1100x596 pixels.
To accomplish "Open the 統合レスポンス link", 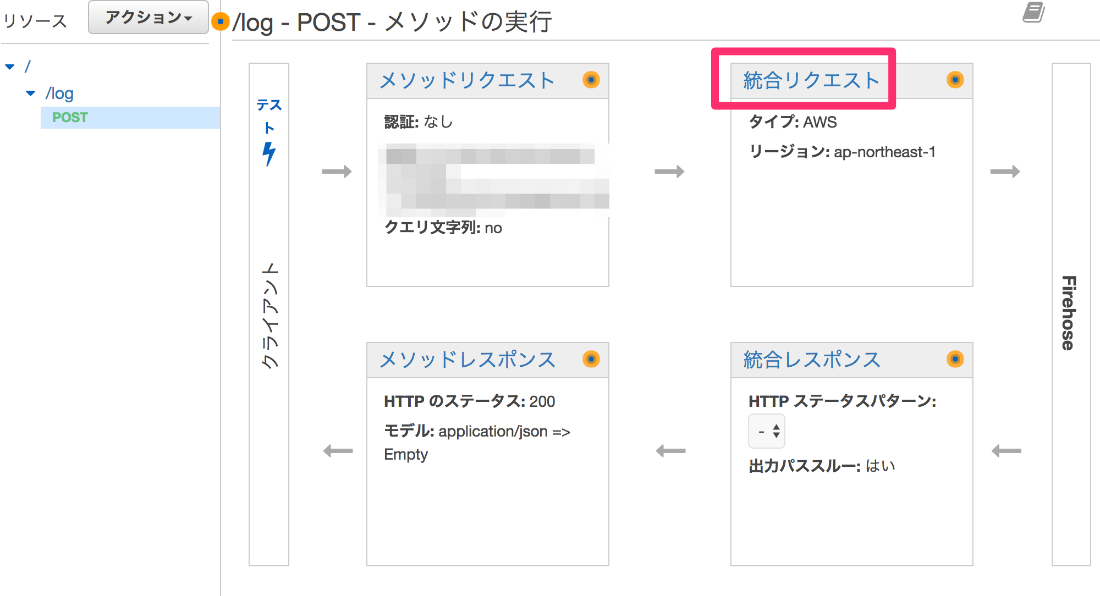I will click(x=812, y=360).
